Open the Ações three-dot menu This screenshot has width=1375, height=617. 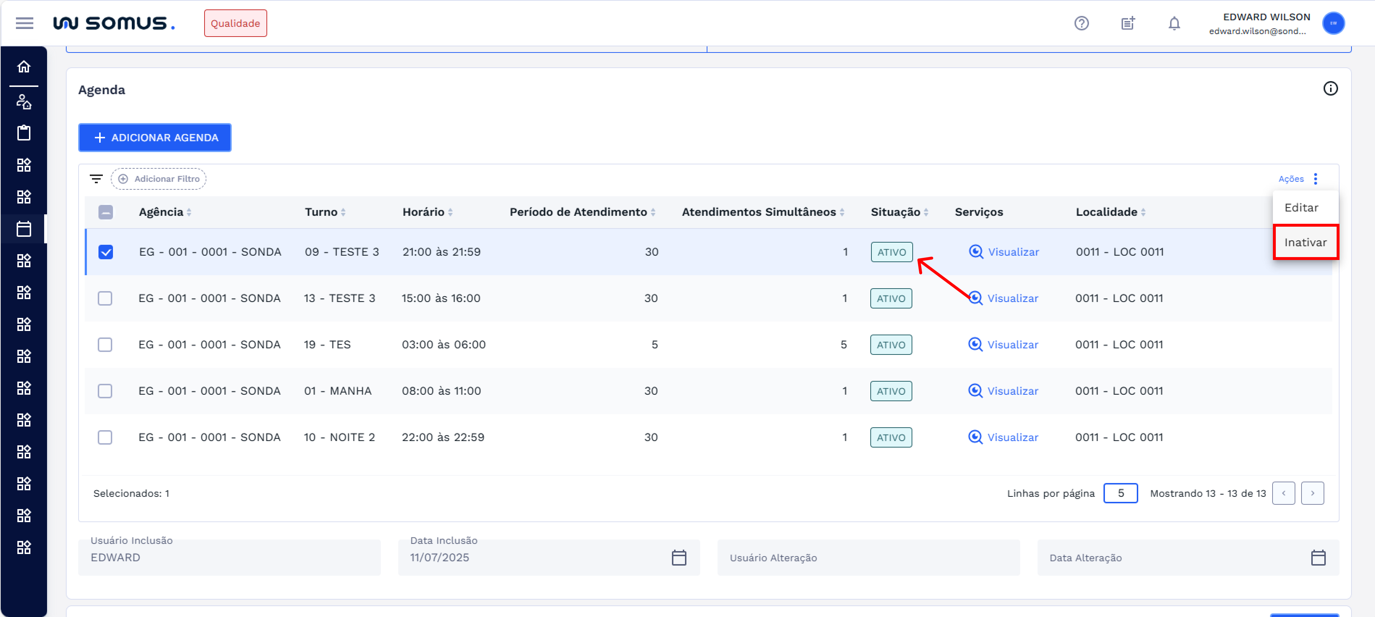coord(1315,179)
